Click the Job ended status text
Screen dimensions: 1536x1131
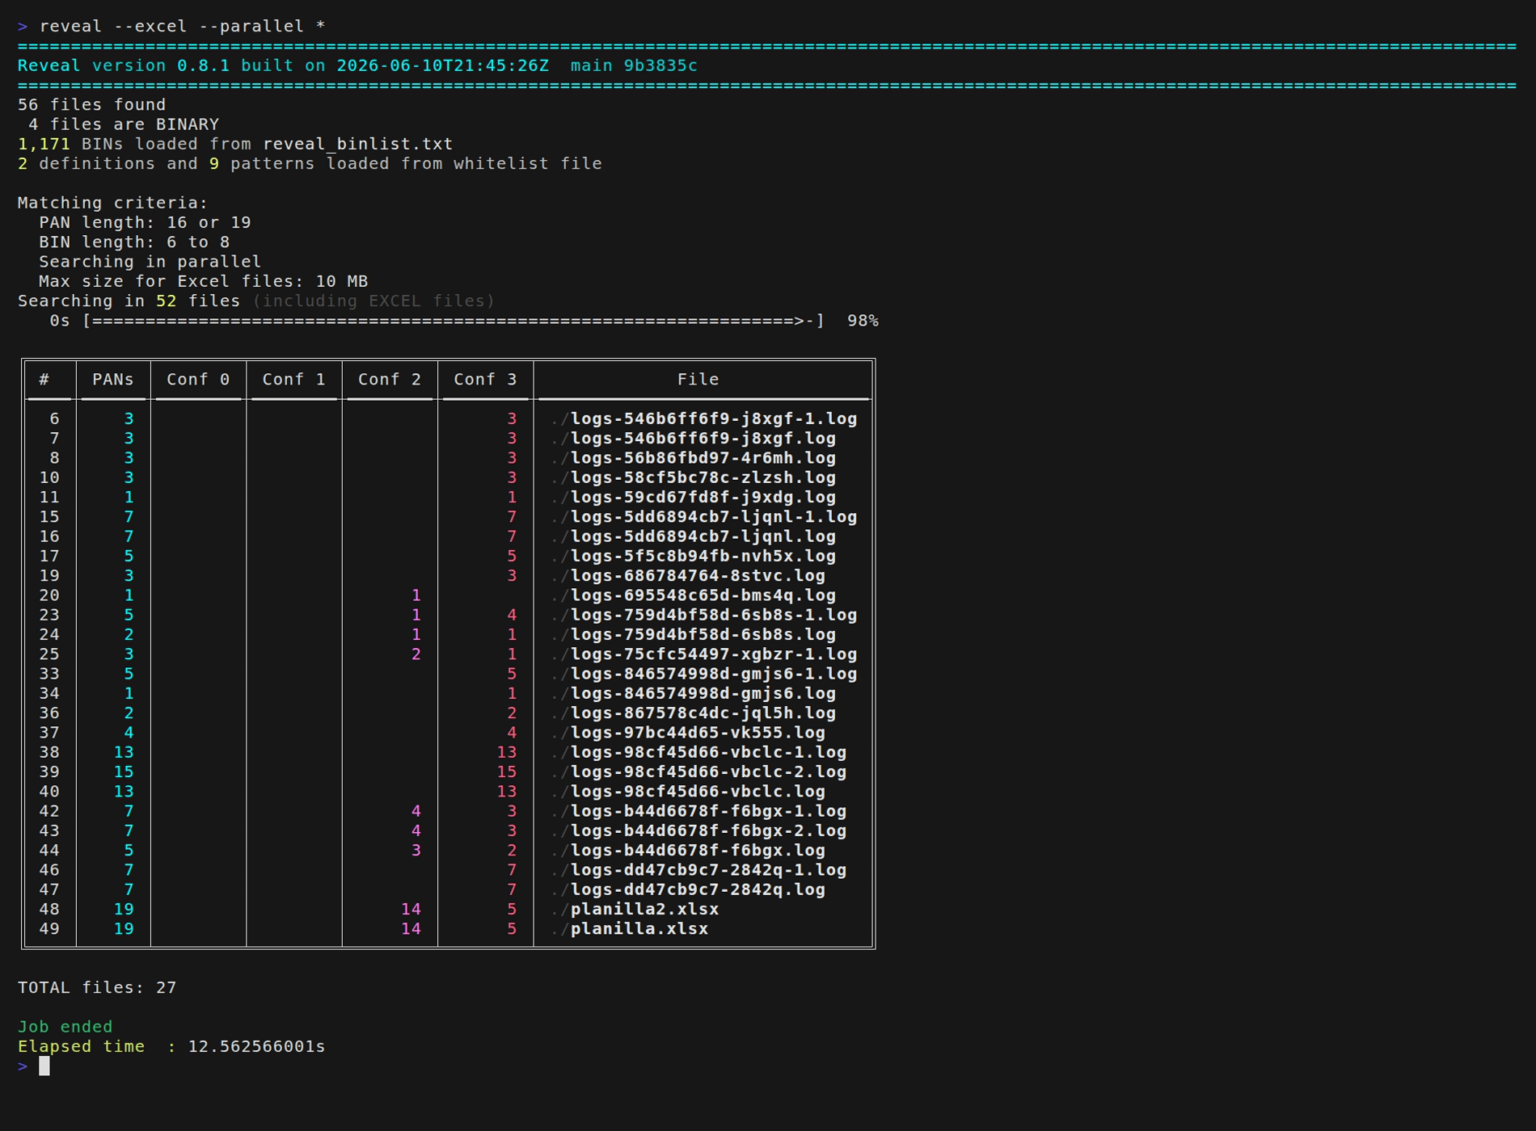click(65, 1027)
